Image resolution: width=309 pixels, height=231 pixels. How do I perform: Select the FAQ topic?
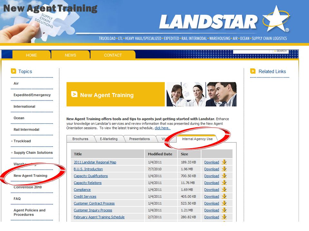(x=17, y=199)
